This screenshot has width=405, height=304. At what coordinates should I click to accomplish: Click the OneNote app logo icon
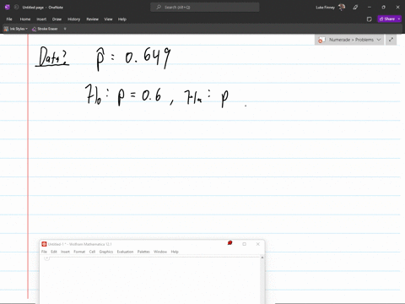coord(8,8)
